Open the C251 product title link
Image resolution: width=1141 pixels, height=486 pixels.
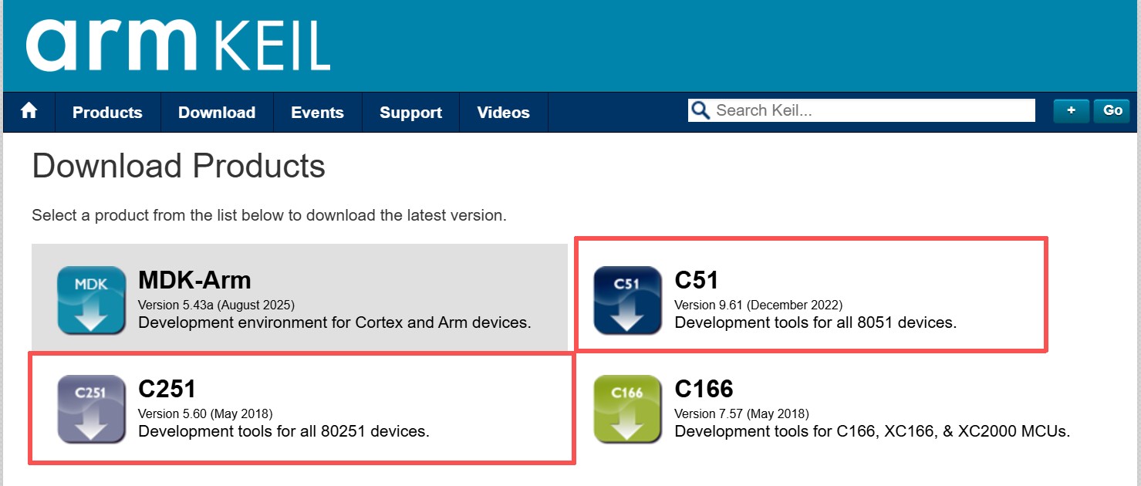point(165,388)
